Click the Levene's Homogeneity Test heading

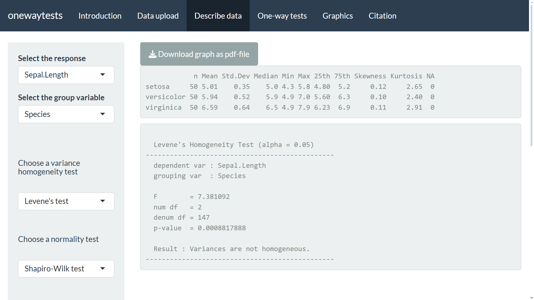point(234,145)
